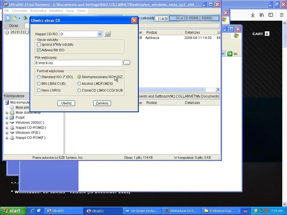Click the security shield tray icon
287x215 pixels.
pos(256,211)
